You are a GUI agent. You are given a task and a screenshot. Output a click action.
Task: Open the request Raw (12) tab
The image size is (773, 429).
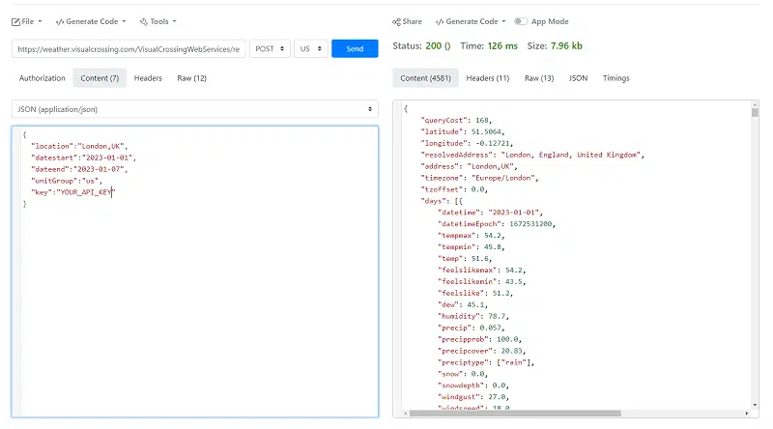(x=191, y=78)
